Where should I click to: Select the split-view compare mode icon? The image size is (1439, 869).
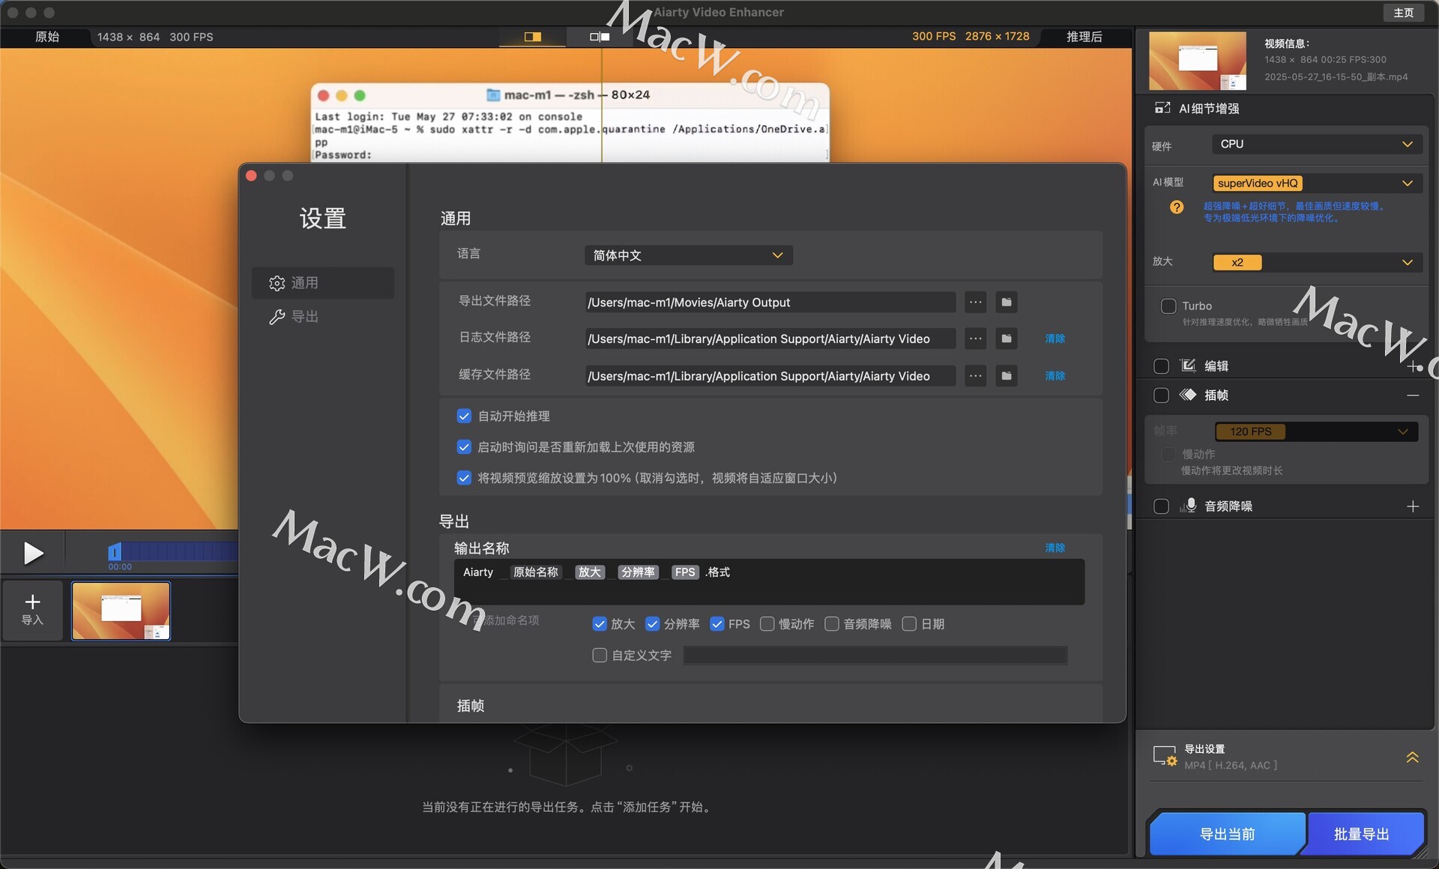pyautogui.click(x=533, y=37)
